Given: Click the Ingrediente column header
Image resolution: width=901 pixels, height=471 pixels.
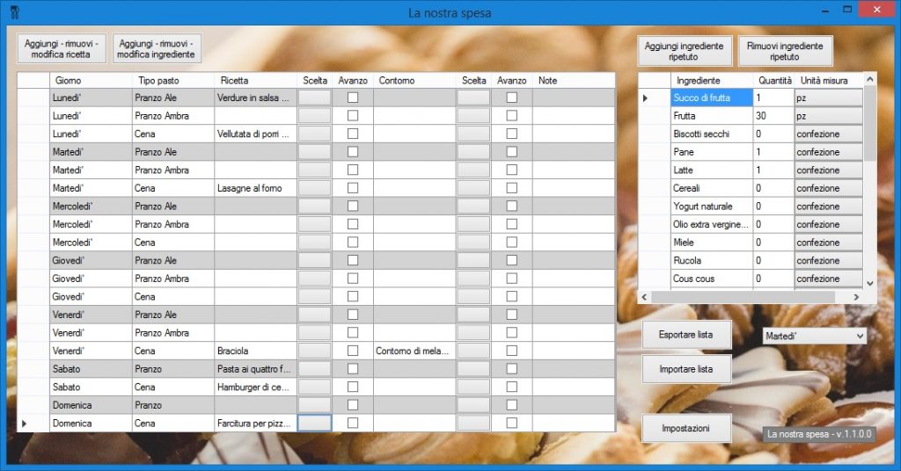Looking at the screenshot, I should (711, 80).
